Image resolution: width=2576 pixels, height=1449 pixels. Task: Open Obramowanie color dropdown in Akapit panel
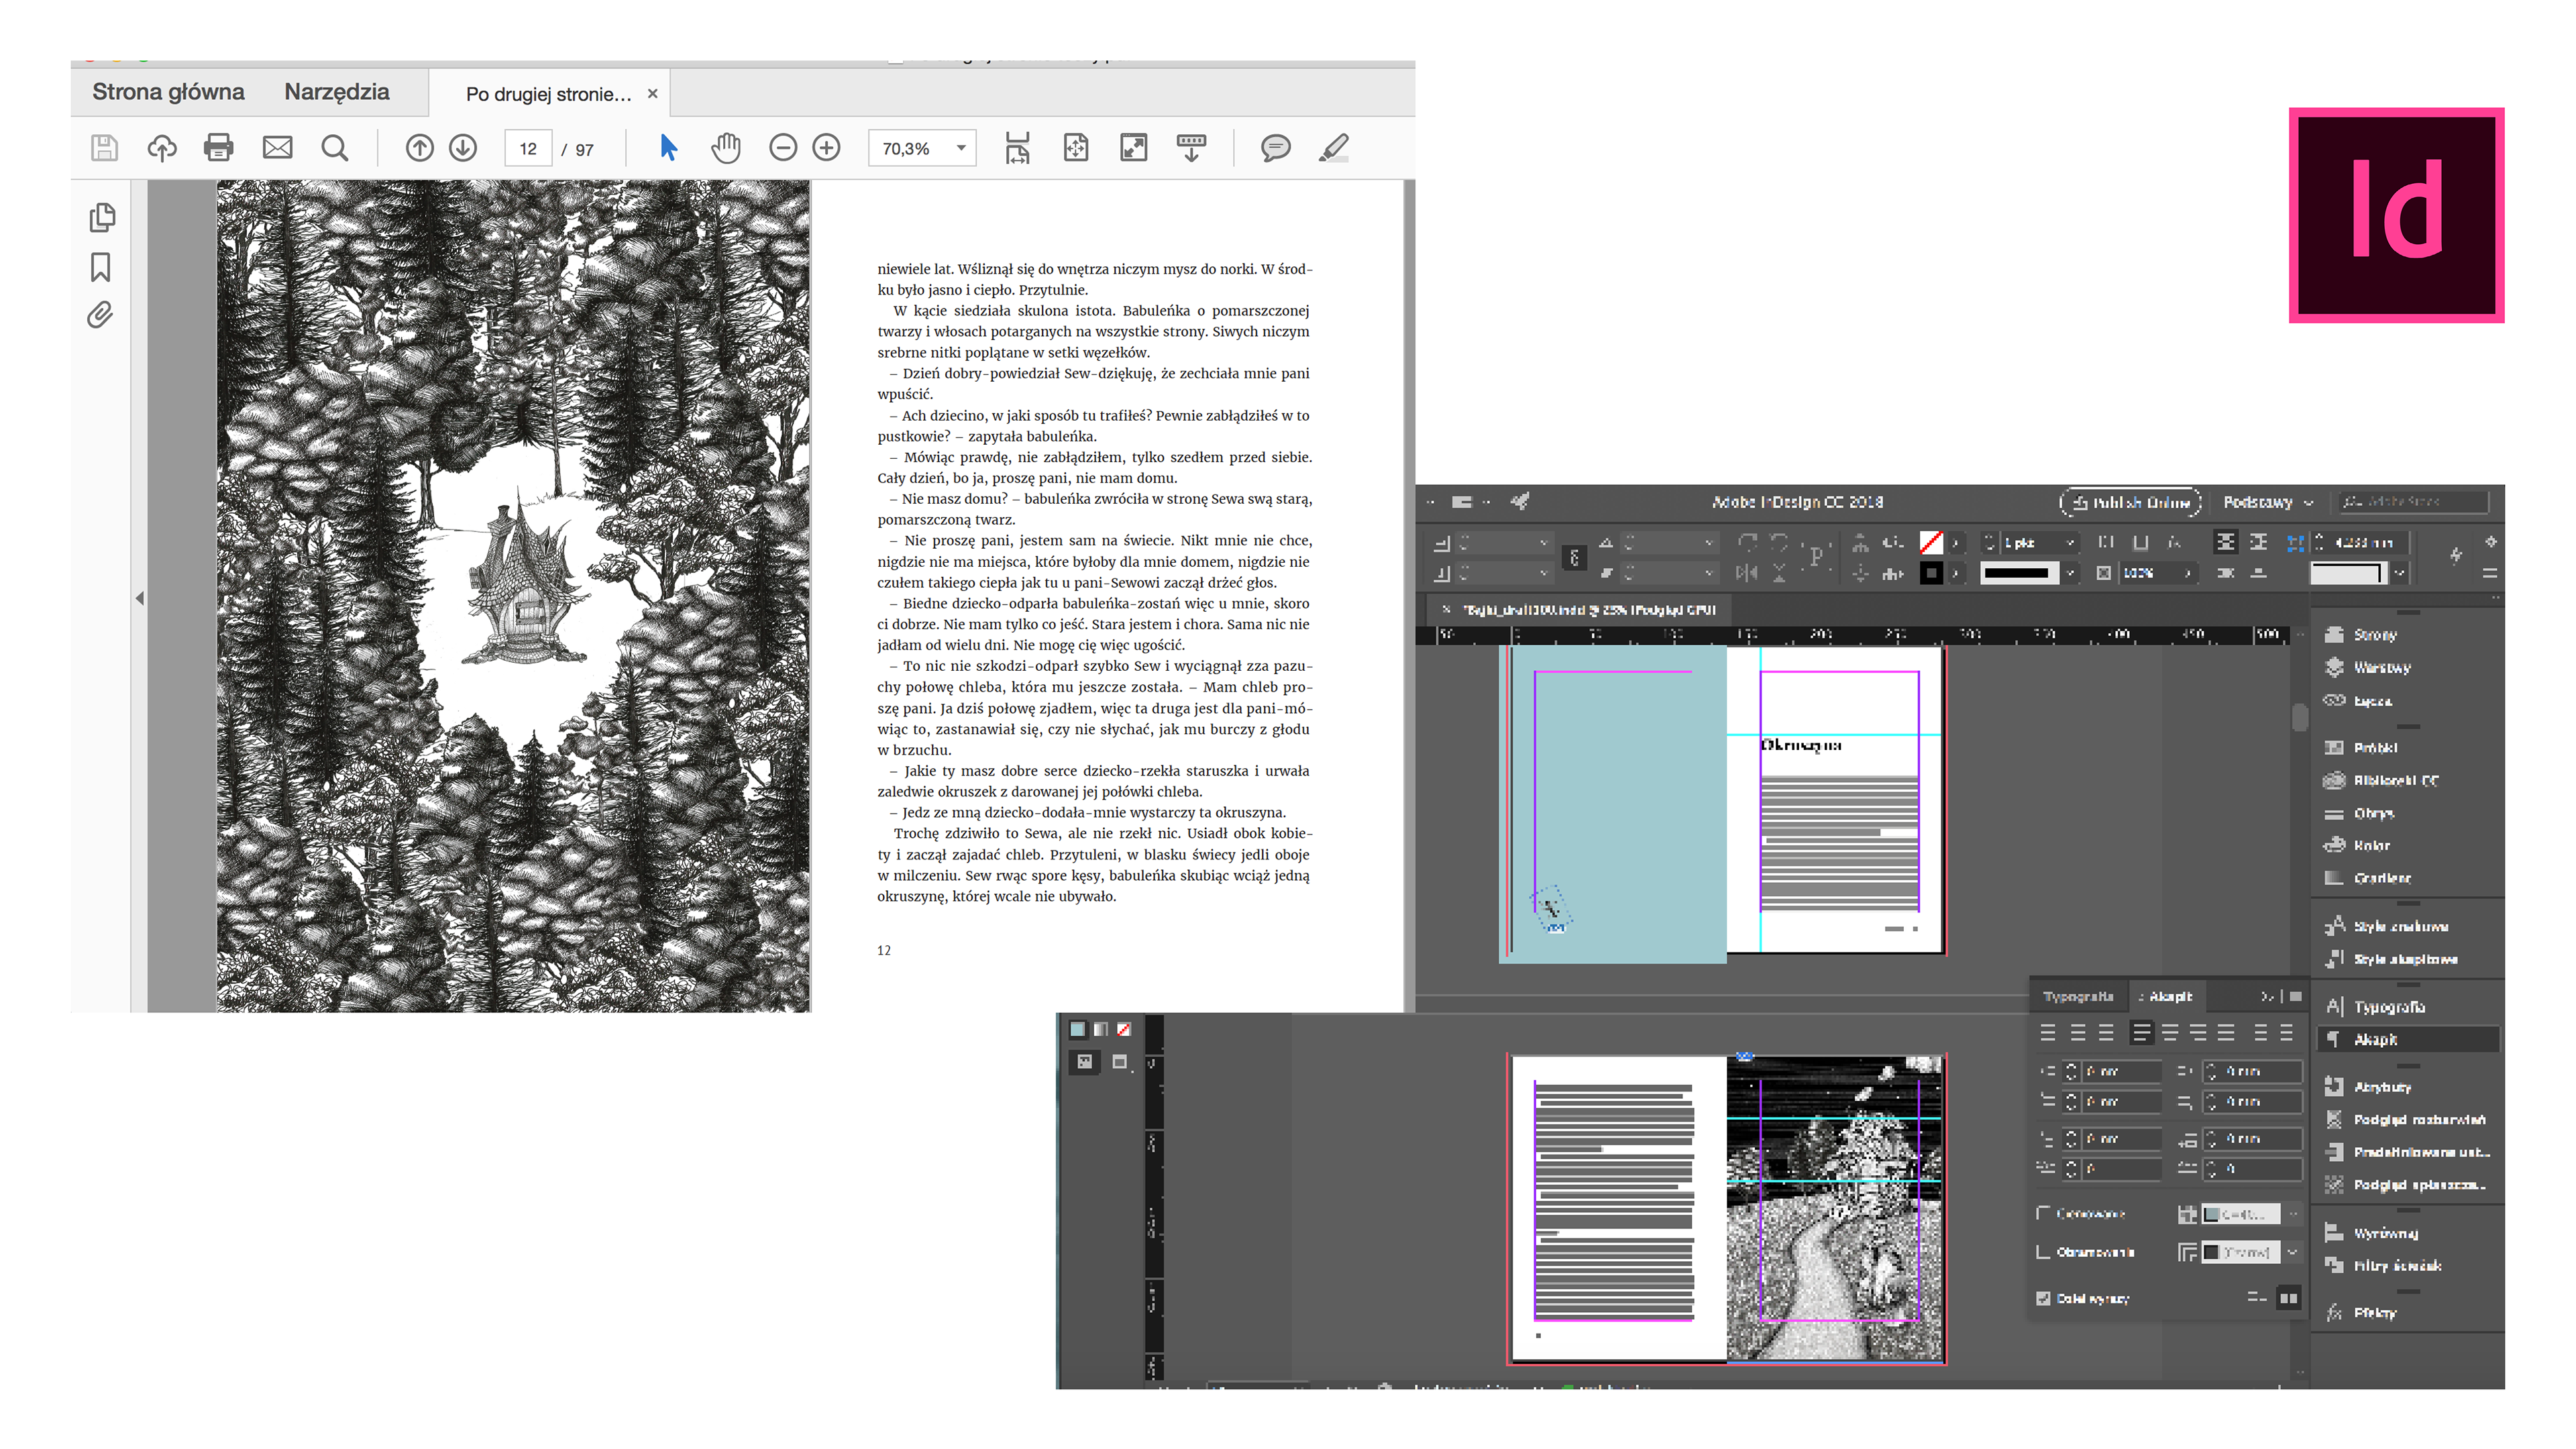2293,1252
